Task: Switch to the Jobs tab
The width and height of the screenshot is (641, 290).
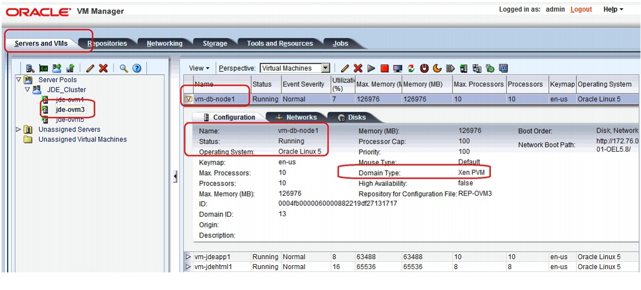Action: [340, 43]
